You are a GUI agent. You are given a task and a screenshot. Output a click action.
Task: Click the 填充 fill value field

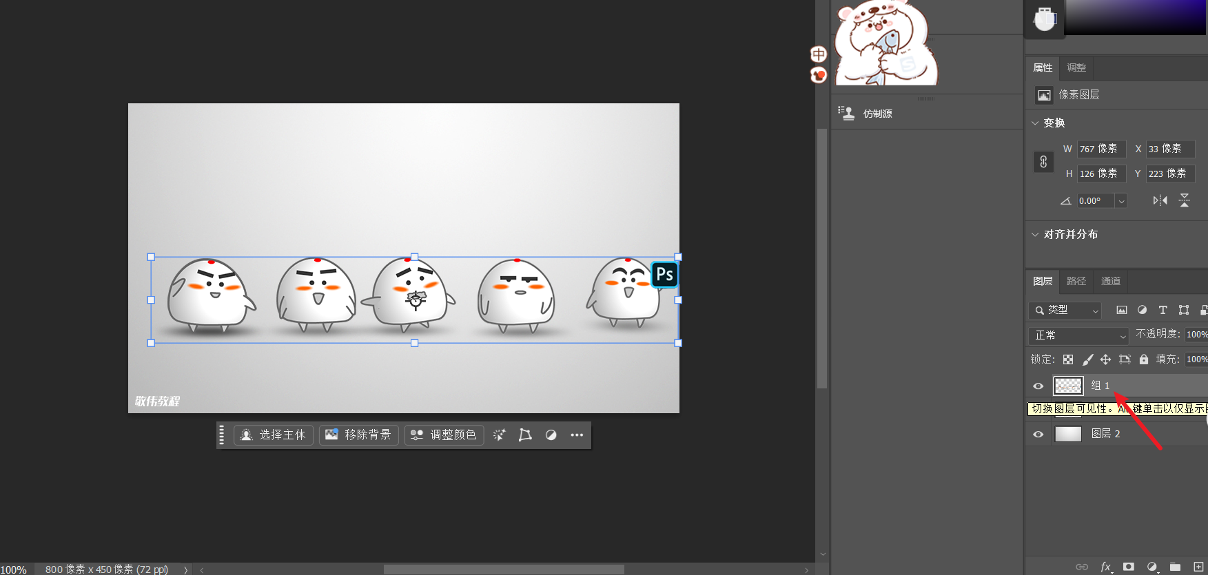tap(1196, 359)
